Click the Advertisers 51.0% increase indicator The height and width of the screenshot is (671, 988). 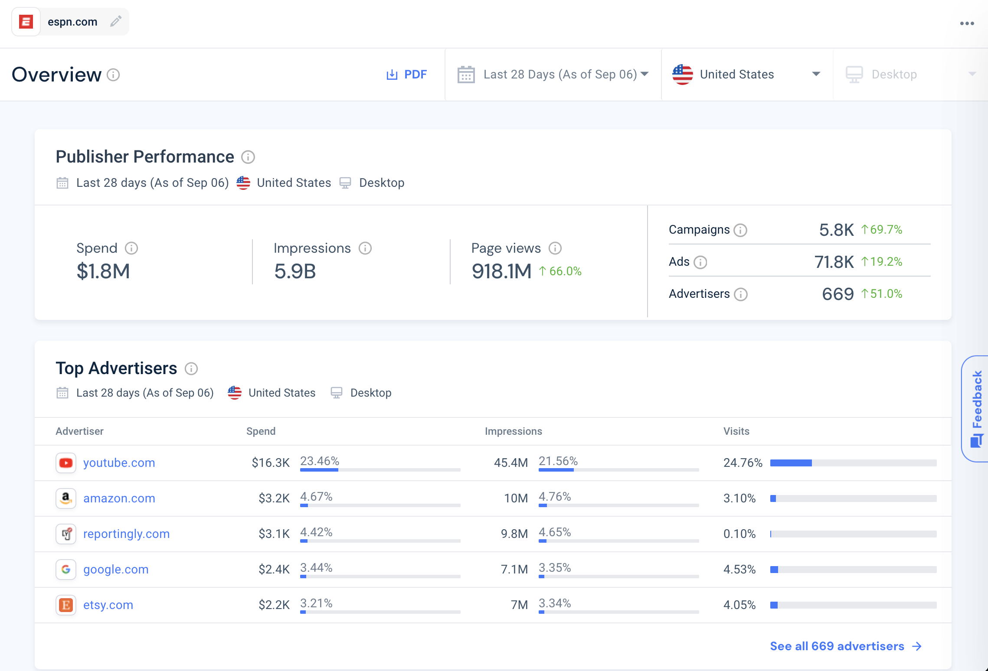pos(881,294)
